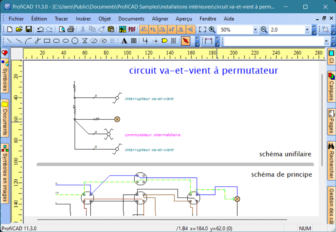Open the Aligner menu

click(160, 19)
